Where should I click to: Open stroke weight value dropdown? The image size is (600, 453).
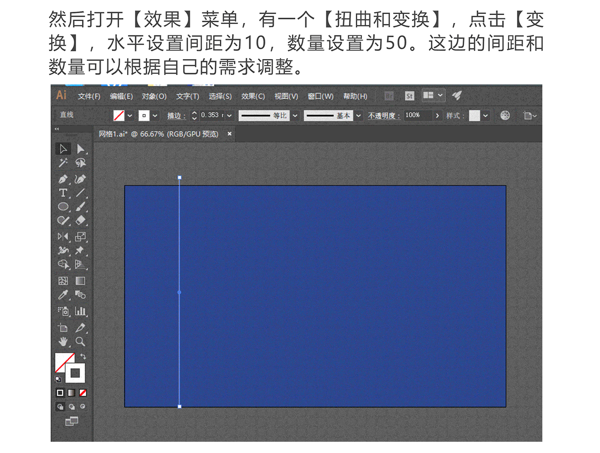click(229, 115)
